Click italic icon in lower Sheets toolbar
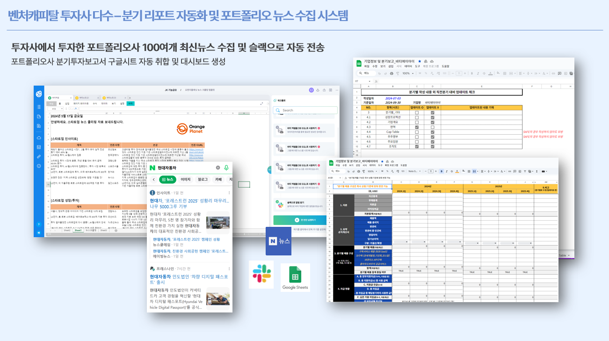The height and width of the screenshot is (341, 609). [x=447, y=171]
